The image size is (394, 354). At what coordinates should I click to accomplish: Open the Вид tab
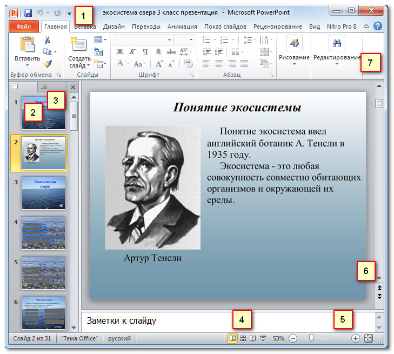tap(315, 26)
